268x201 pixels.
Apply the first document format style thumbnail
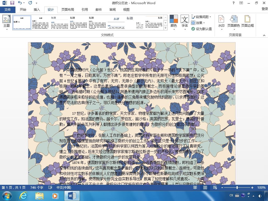(x=22, y=23)
